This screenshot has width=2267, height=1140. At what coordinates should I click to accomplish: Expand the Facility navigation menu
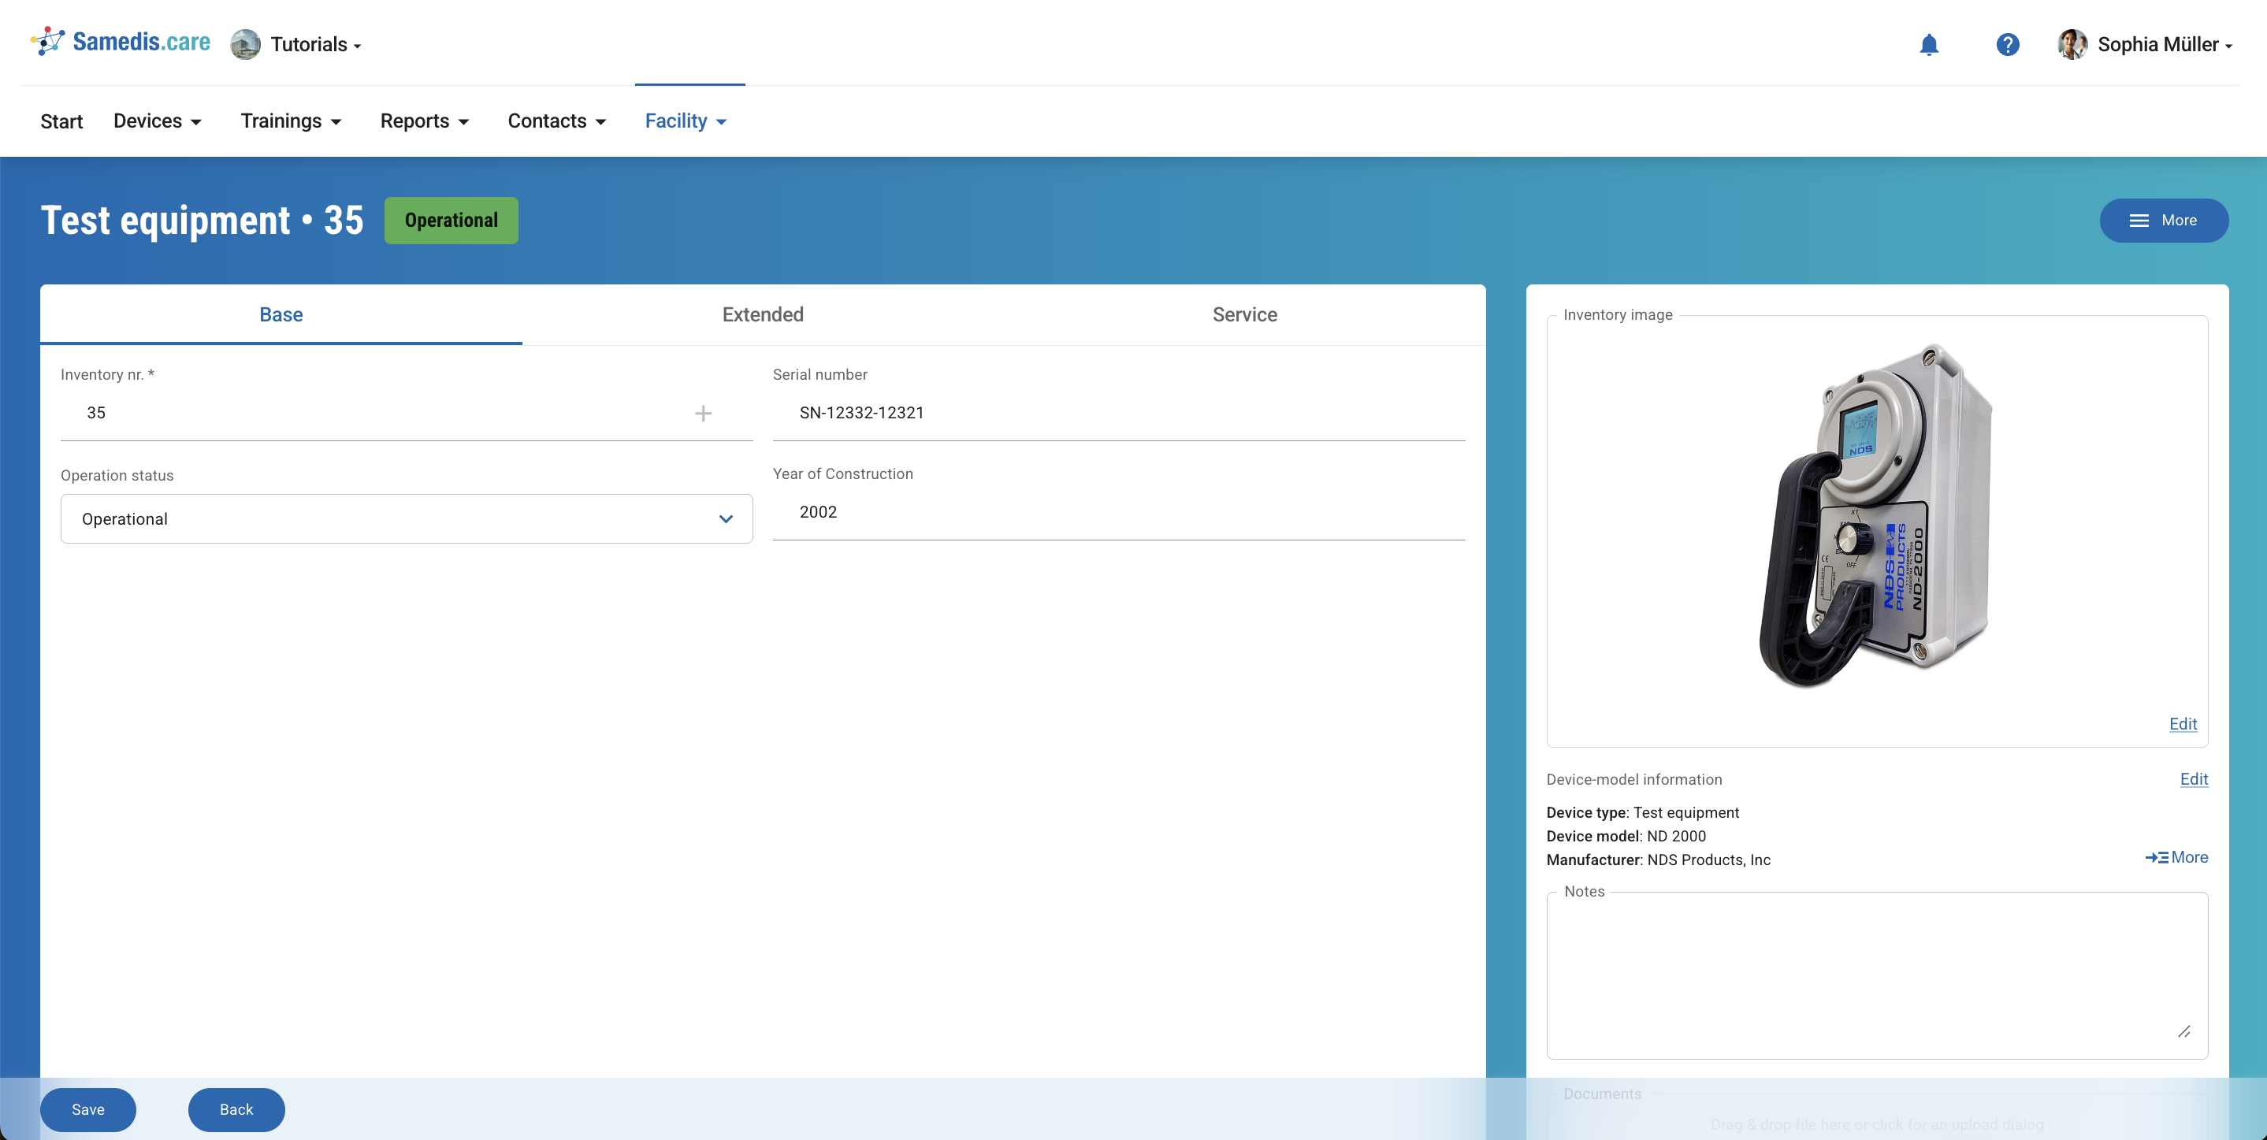coord(686,121)
